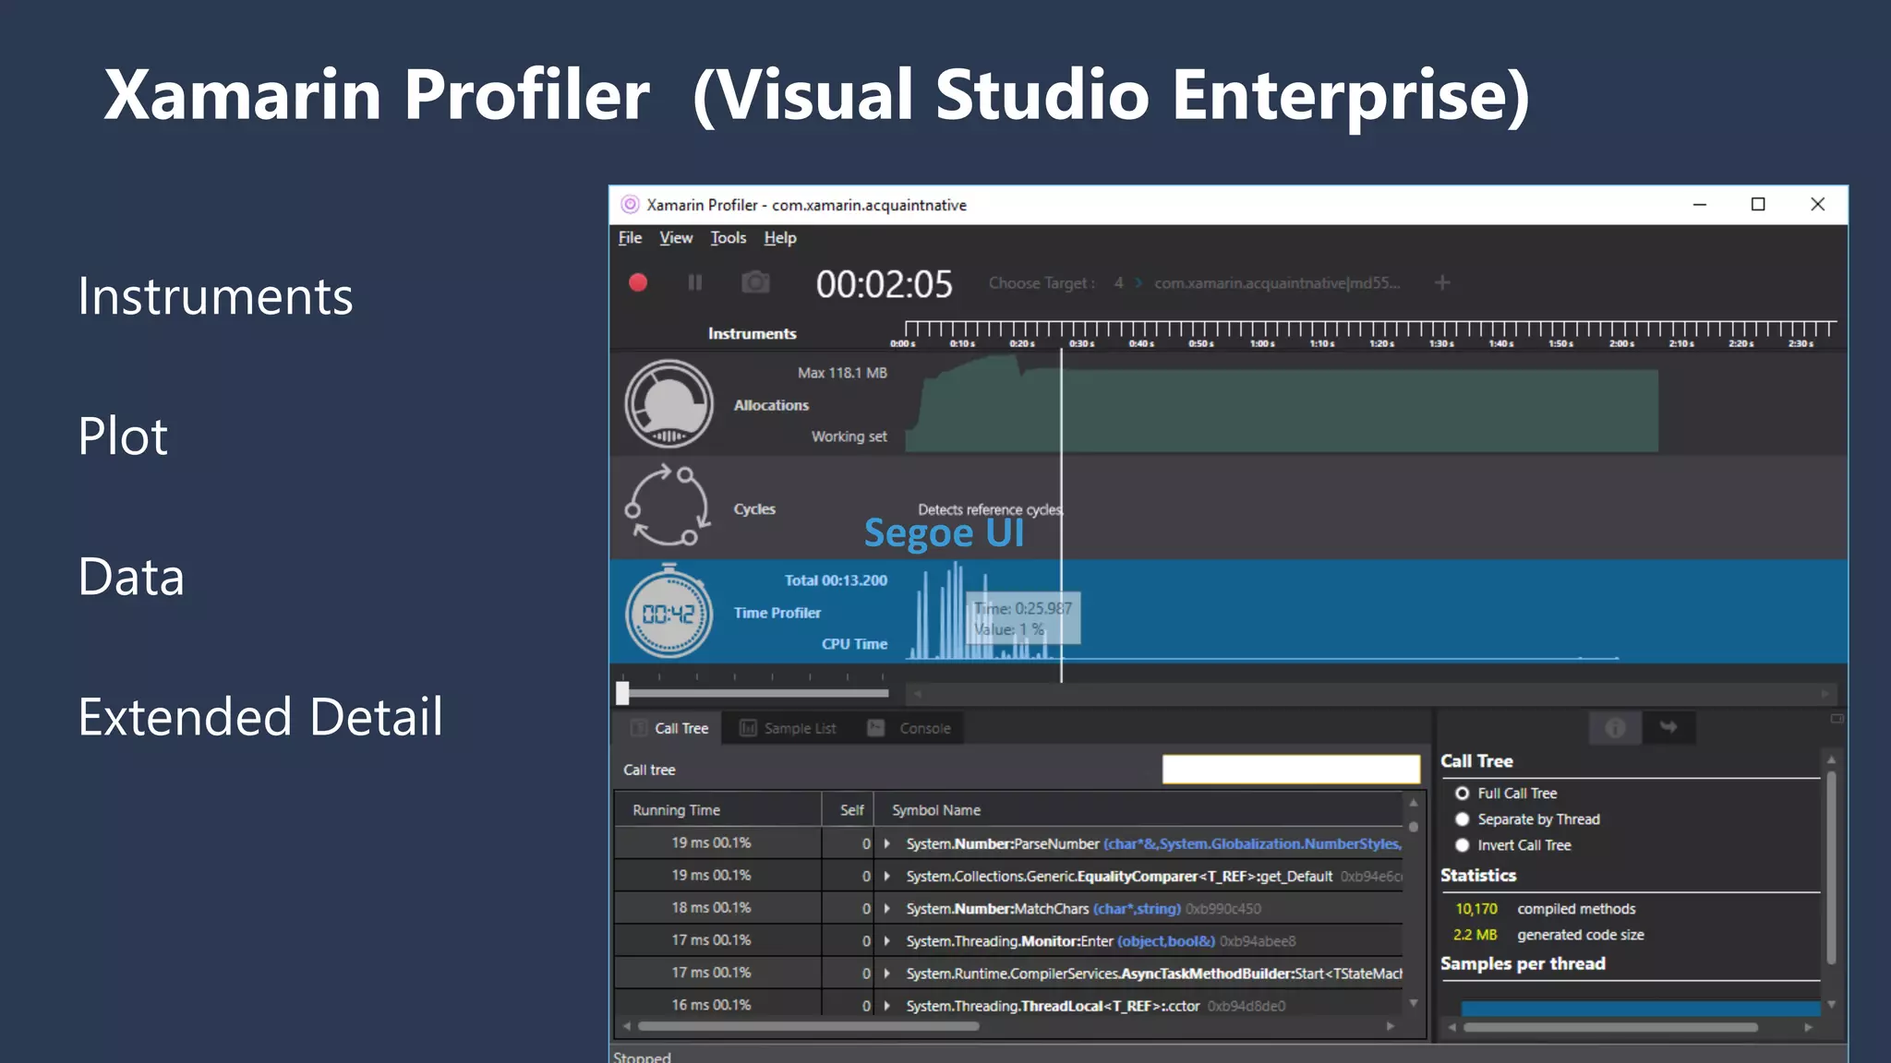Click the '18 ms 00.1%' running time cell
This screenshot has height=1063, width=1891.
711,908
